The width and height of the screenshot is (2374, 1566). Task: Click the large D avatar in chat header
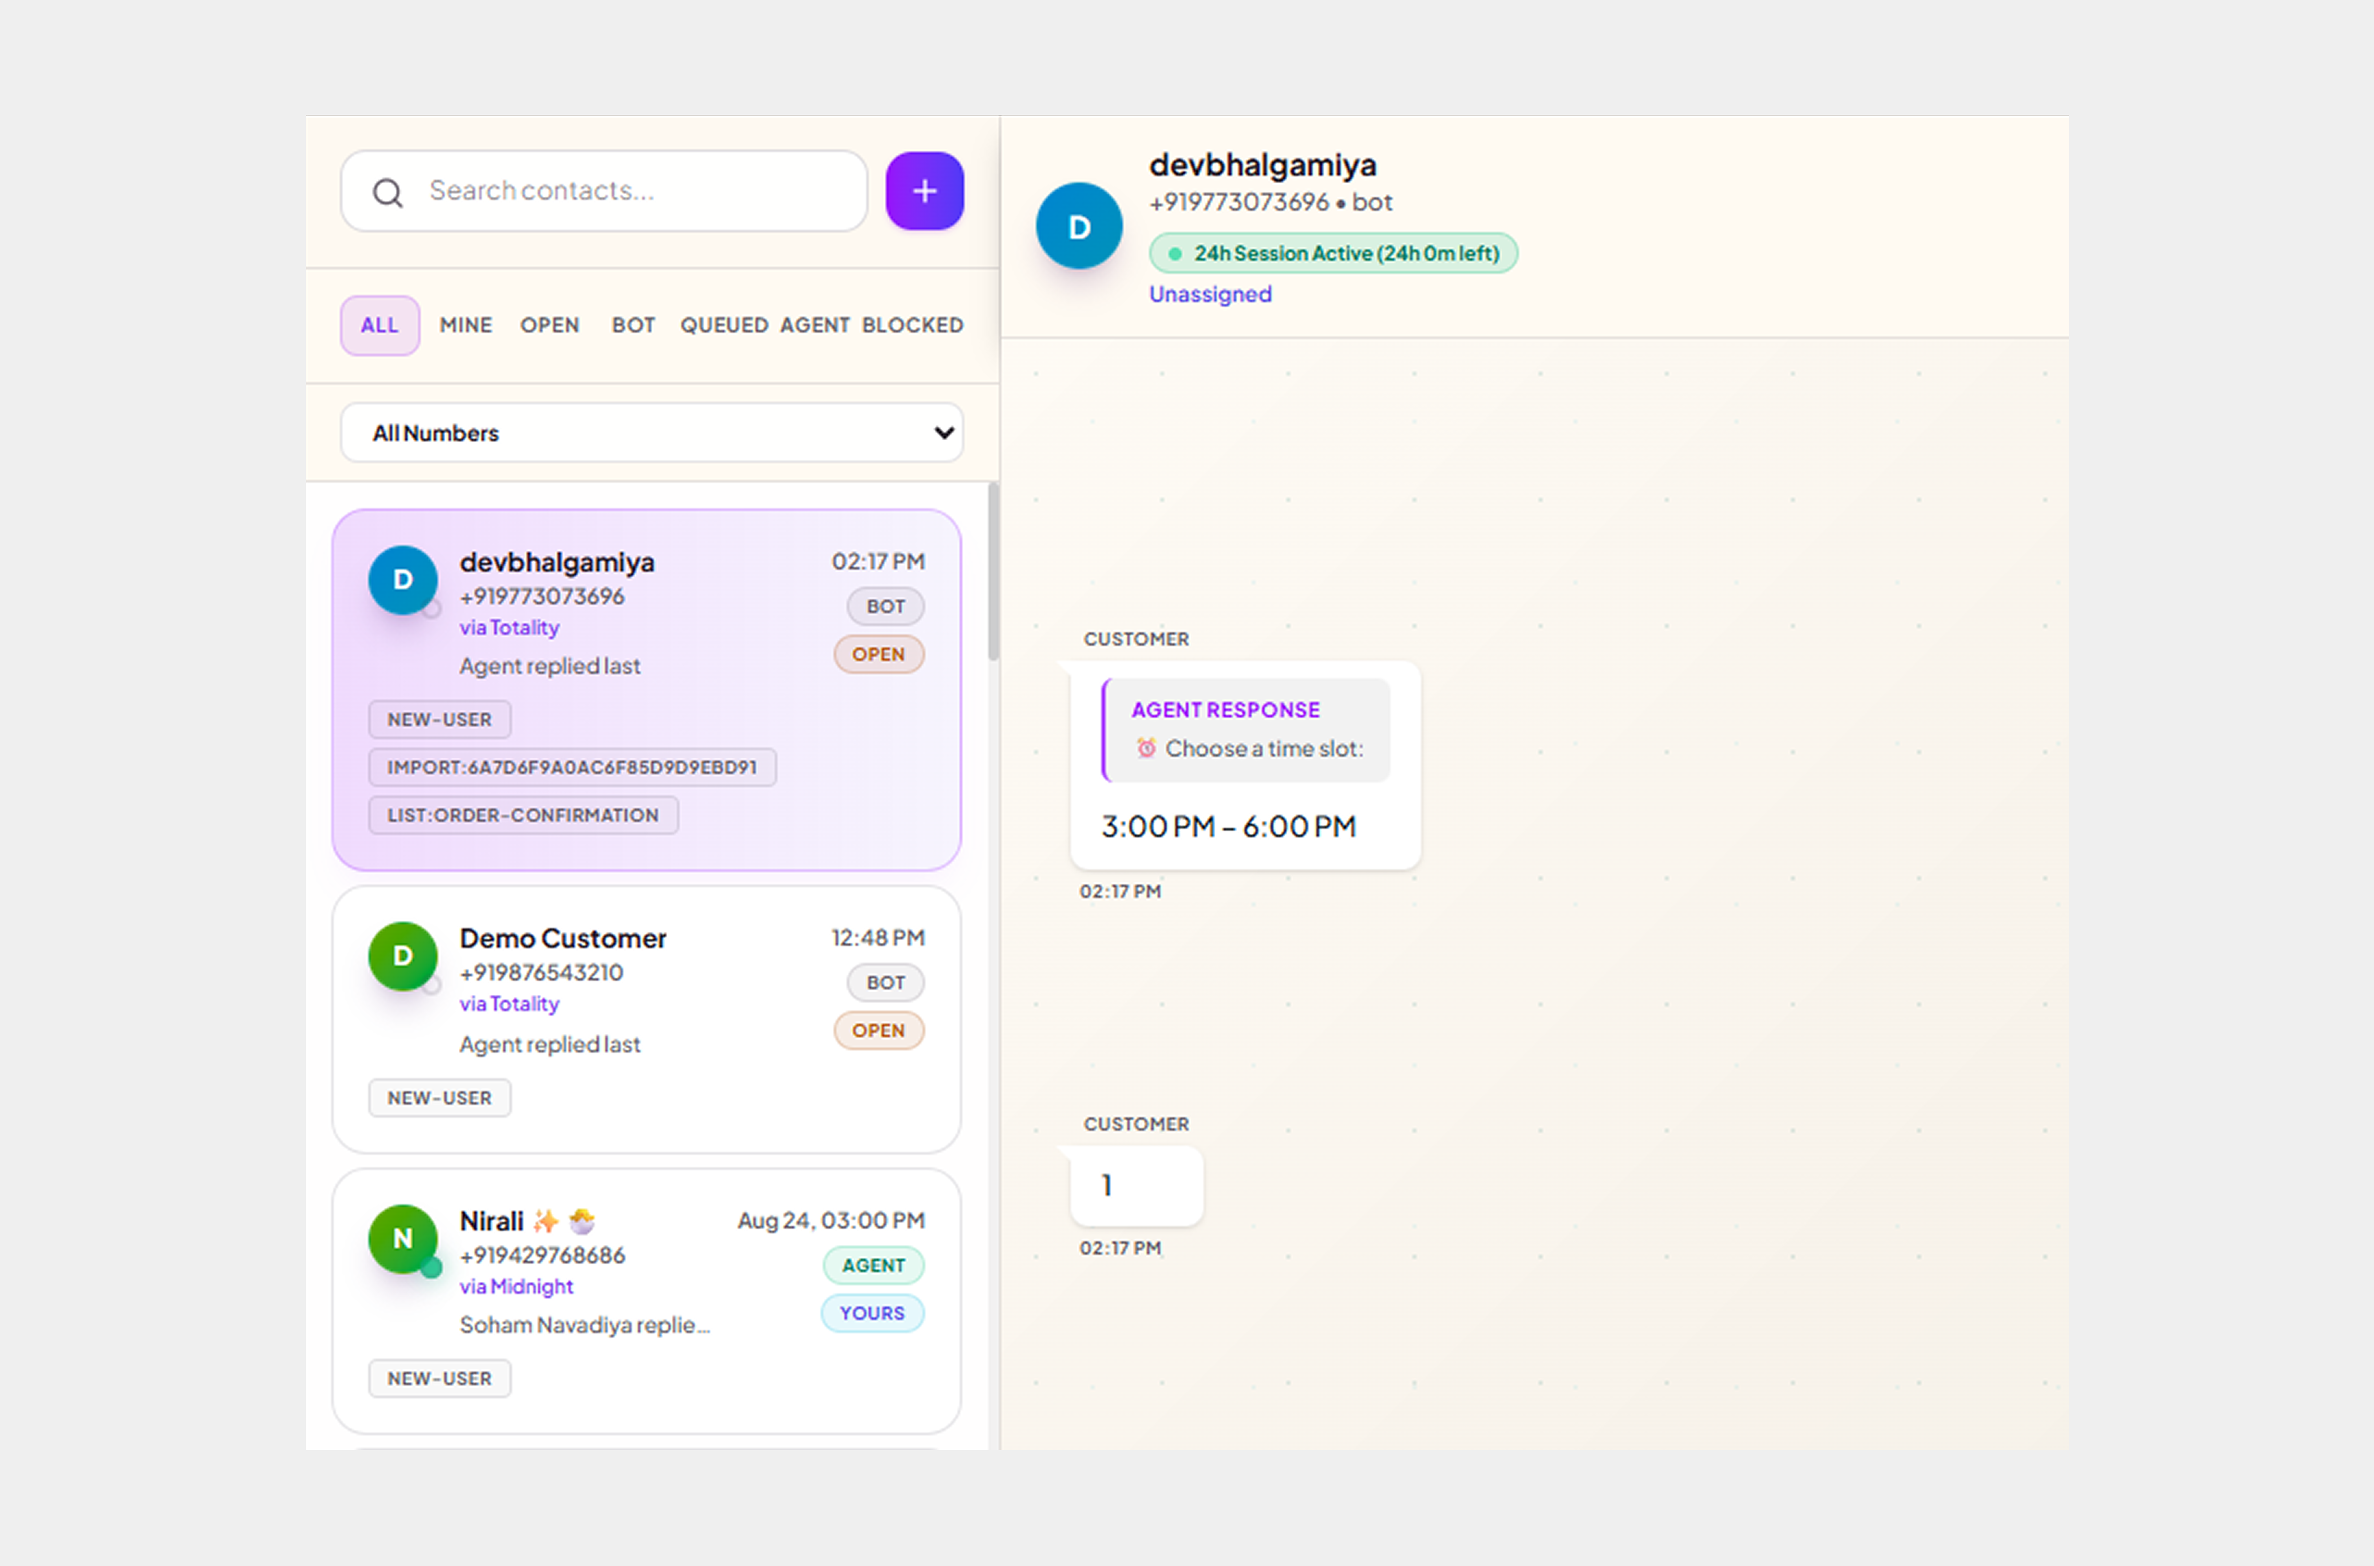tap(1078, 227)
